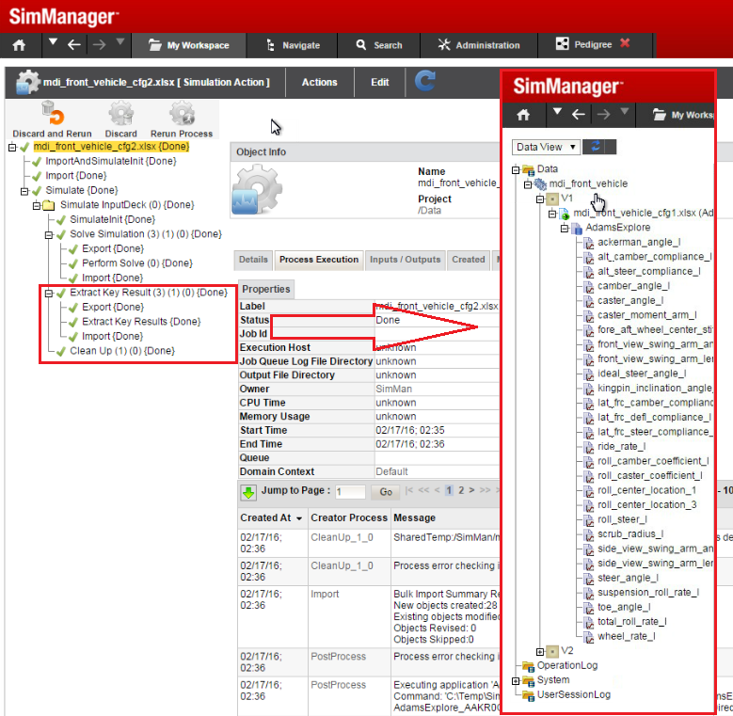The width and height of the screenshot is (733, 716).
Task: Select Clean Up (1) (0) {Done} item
Action: (x=122, y=351)
